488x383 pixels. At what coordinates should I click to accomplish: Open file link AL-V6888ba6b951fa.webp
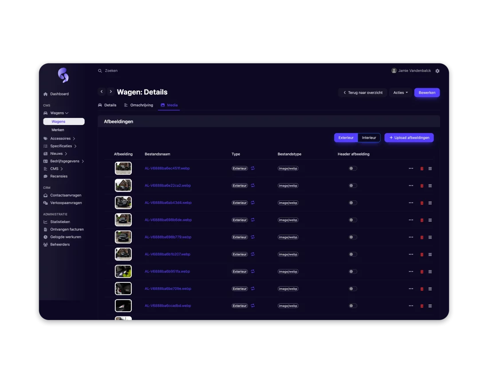pos(167,271)
